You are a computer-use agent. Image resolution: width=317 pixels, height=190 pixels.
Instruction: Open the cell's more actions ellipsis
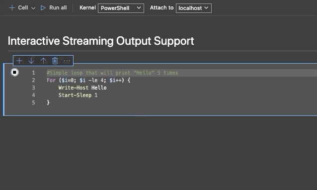tap(67, 61)
